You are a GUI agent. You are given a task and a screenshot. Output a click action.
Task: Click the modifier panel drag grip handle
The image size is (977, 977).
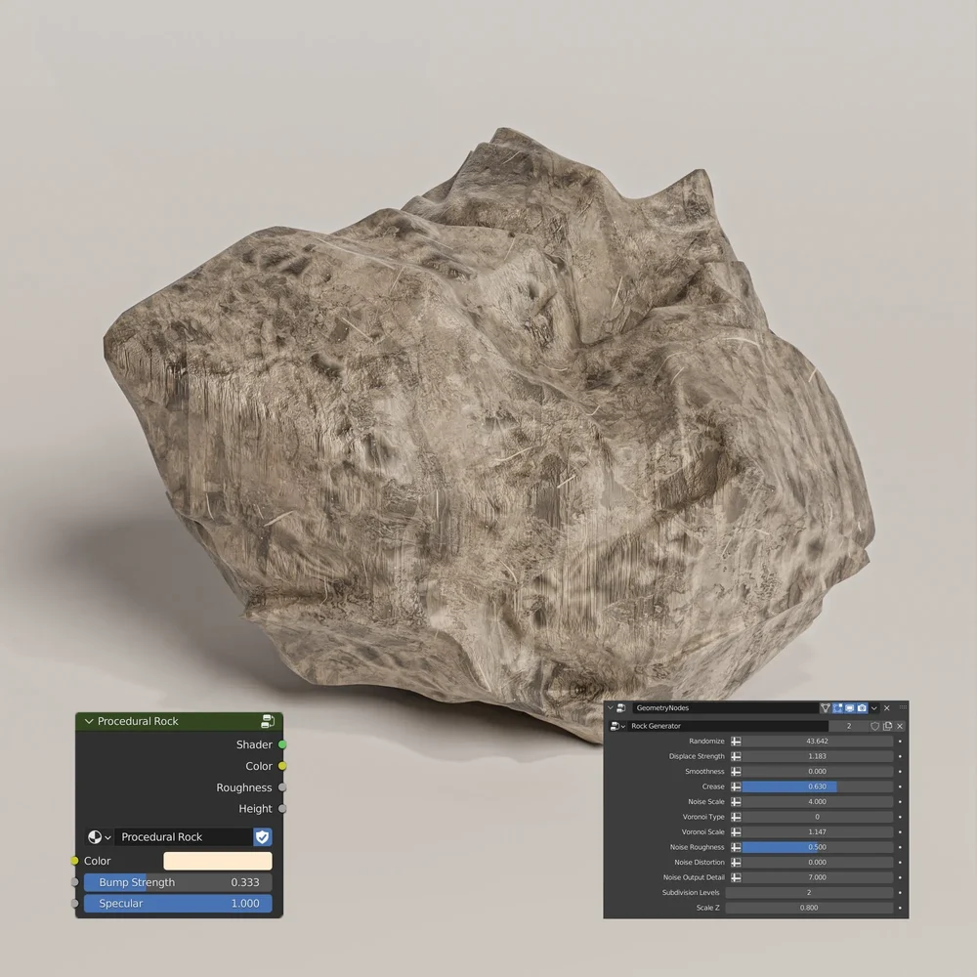[903, 707]
